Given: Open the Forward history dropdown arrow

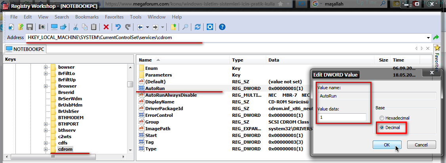Looking at the screenshot, I should click(x=163, y=27).
